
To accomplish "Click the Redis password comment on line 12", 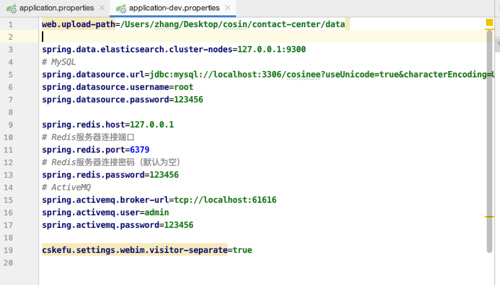I will pos(112,162).
